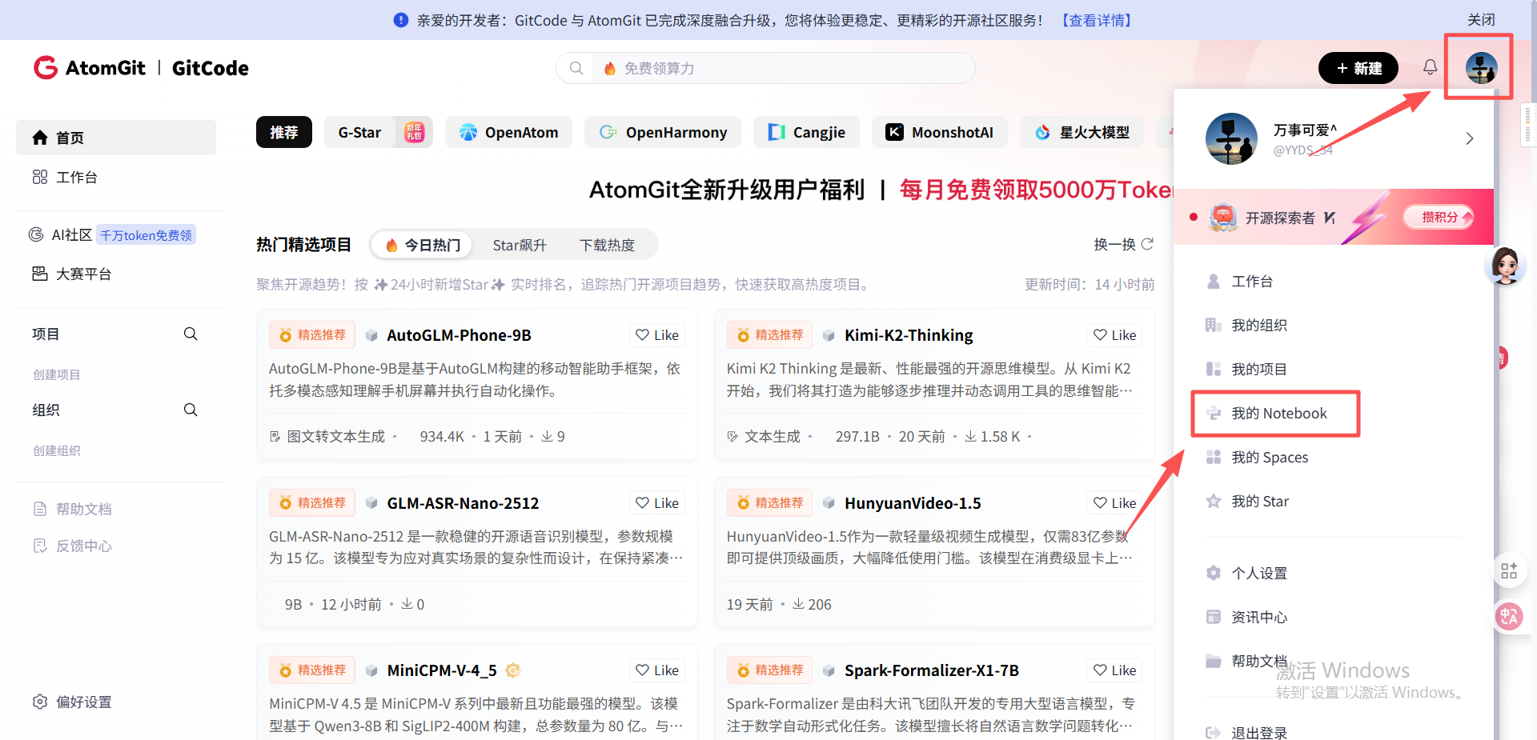Click 创建项目 in the sidebar

56,374
